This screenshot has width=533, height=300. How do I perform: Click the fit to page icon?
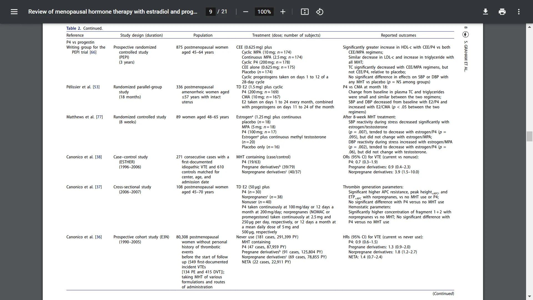point(305,12)
